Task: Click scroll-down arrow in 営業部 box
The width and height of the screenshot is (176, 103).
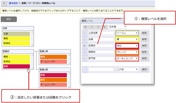Action: [32, 68]
